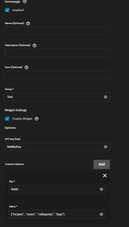Clear the Group field value Test
The image size is (129, 227).
(x=106, y=97)
